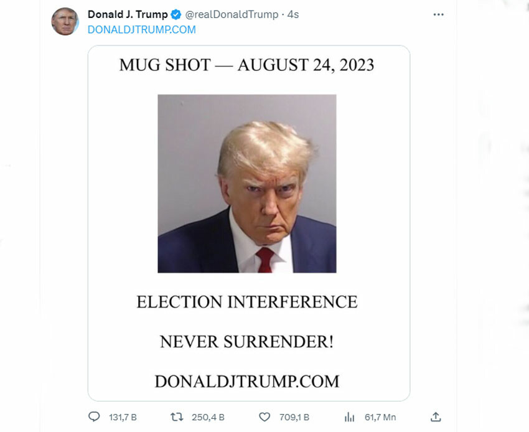This screenshot has width=529, height=432.
Task: Click NEVER SURRENDER! text in image
Action: pos(247,342)
